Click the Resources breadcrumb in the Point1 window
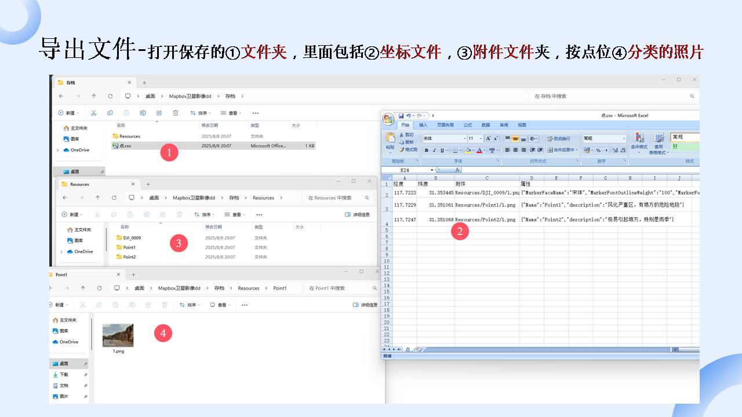The width and height of the screenshot is (742, 417). coord(249,288)
